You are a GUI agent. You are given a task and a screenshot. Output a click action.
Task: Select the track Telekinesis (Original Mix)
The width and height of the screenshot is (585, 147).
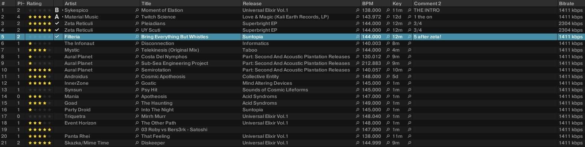(292, 50)
